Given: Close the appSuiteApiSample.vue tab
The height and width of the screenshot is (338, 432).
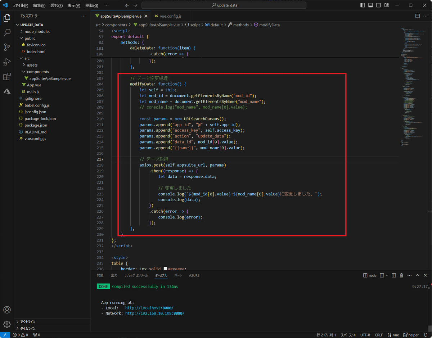Looking at the screenshot, I should [x=146, y=16].
